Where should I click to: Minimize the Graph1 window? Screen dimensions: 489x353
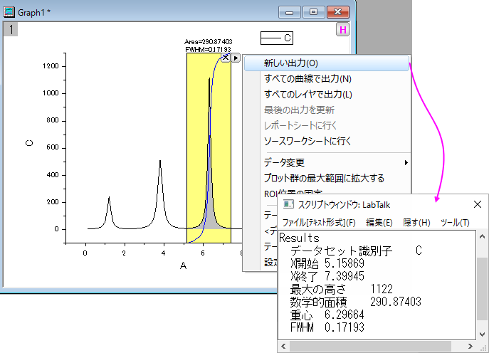point(290,12)
